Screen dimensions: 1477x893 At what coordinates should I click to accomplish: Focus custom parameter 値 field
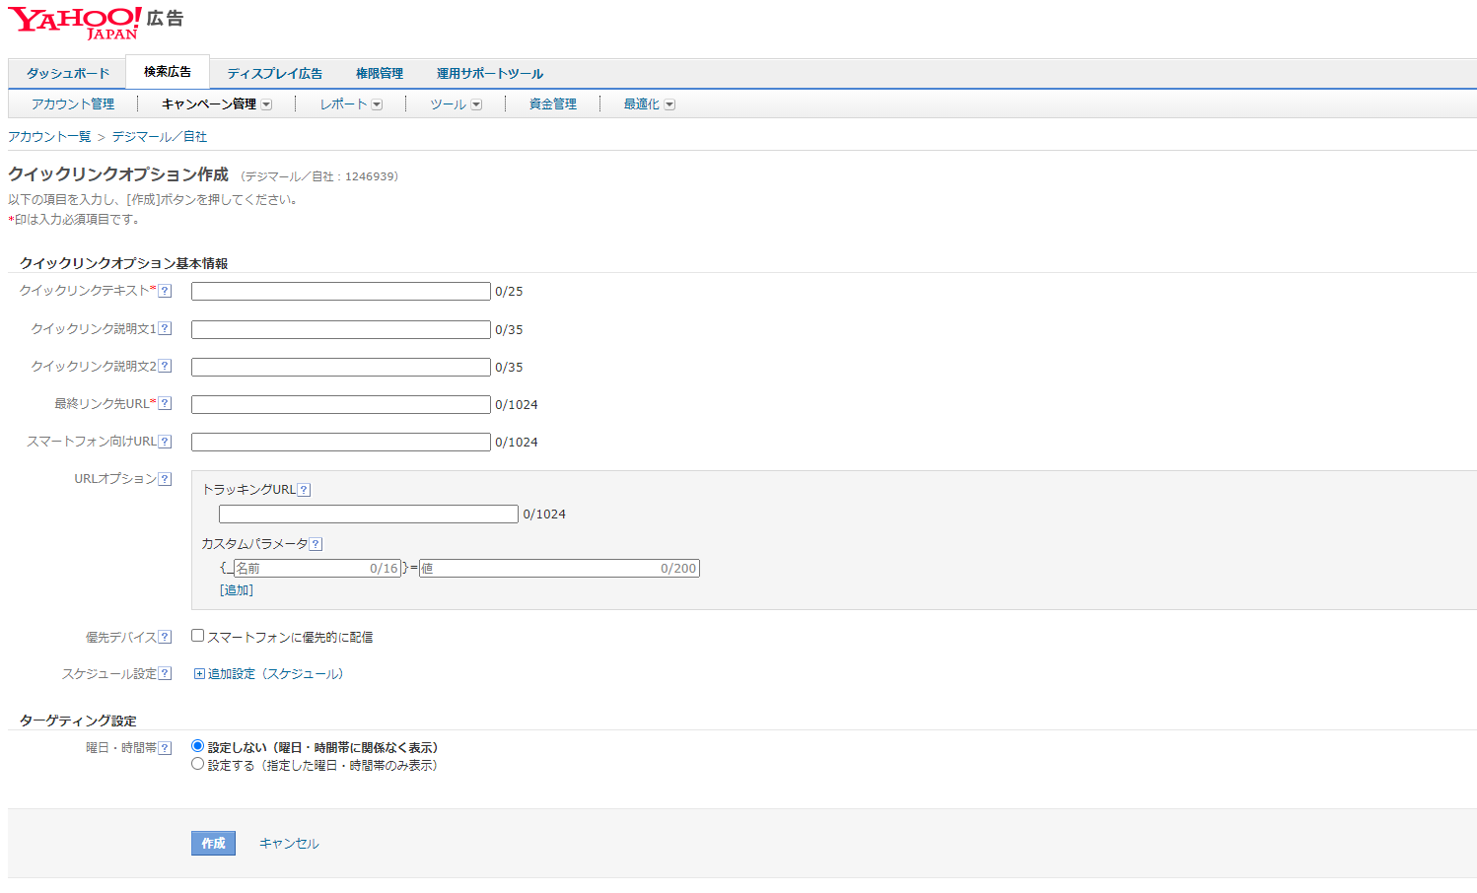[559, 568]
